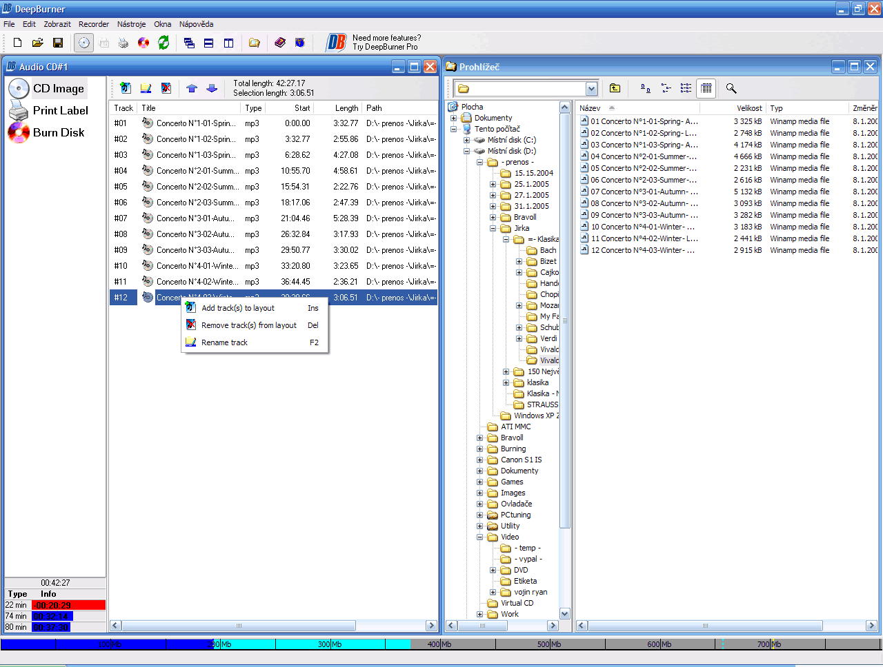This screenshot has height=667, width=883.
Task: Collapse the Video folder node
Action: tap(480, 537)
